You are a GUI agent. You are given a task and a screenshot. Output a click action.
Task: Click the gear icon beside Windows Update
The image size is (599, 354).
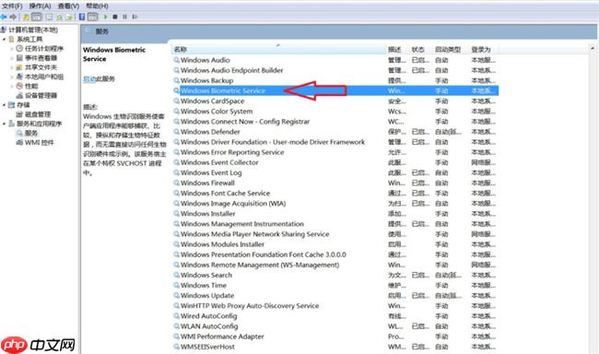pos(177,296)
